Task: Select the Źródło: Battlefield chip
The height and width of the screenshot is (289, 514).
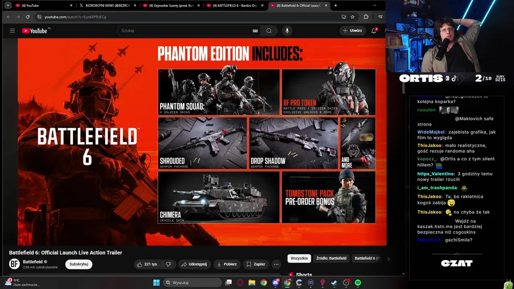Action: click(x=331, y=258)
